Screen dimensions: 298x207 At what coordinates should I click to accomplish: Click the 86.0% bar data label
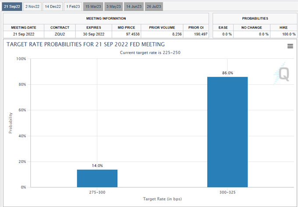coord(227,73)
